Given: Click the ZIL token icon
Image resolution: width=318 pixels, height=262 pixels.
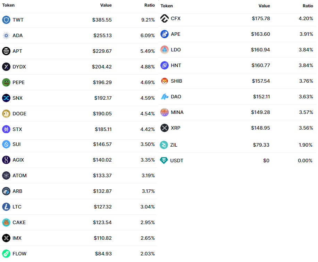Looking at the screenshot, I should point(164,145).
